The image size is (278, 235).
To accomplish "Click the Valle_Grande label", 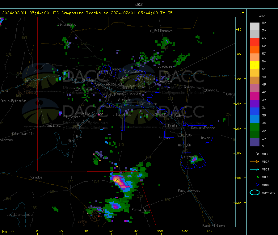I will (x=92, y=114).
